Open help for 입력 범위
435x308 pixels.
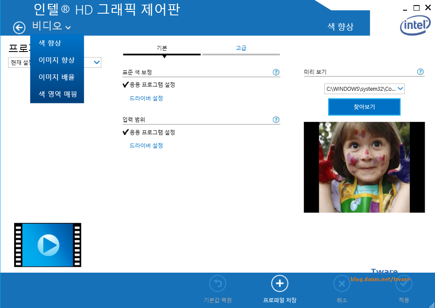coord(276,120)
